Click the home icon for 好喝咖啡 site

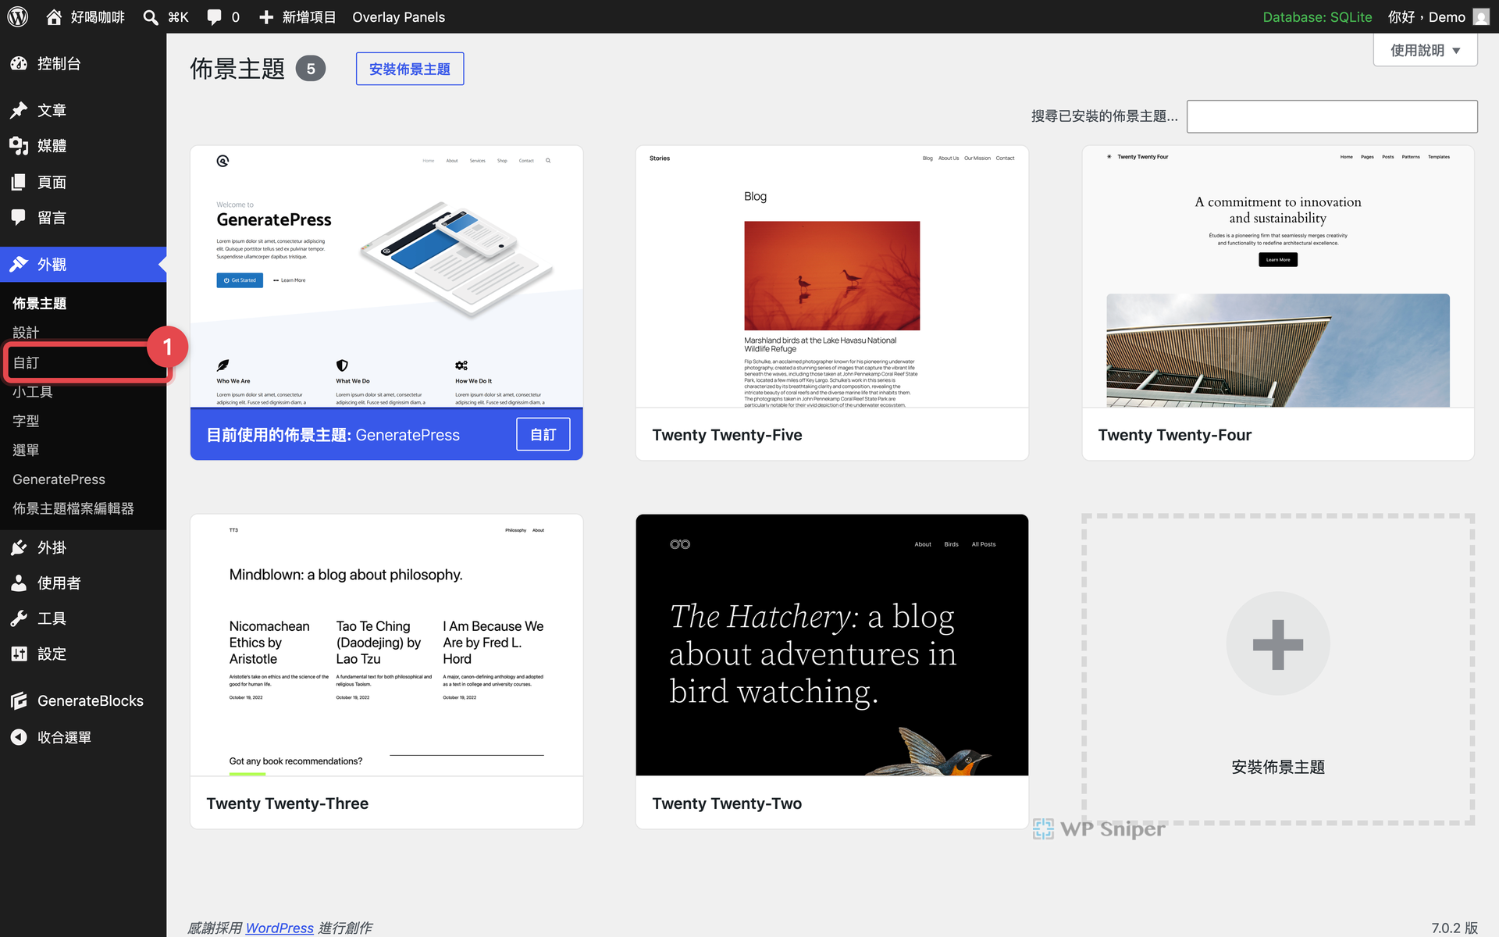[54, 17]
